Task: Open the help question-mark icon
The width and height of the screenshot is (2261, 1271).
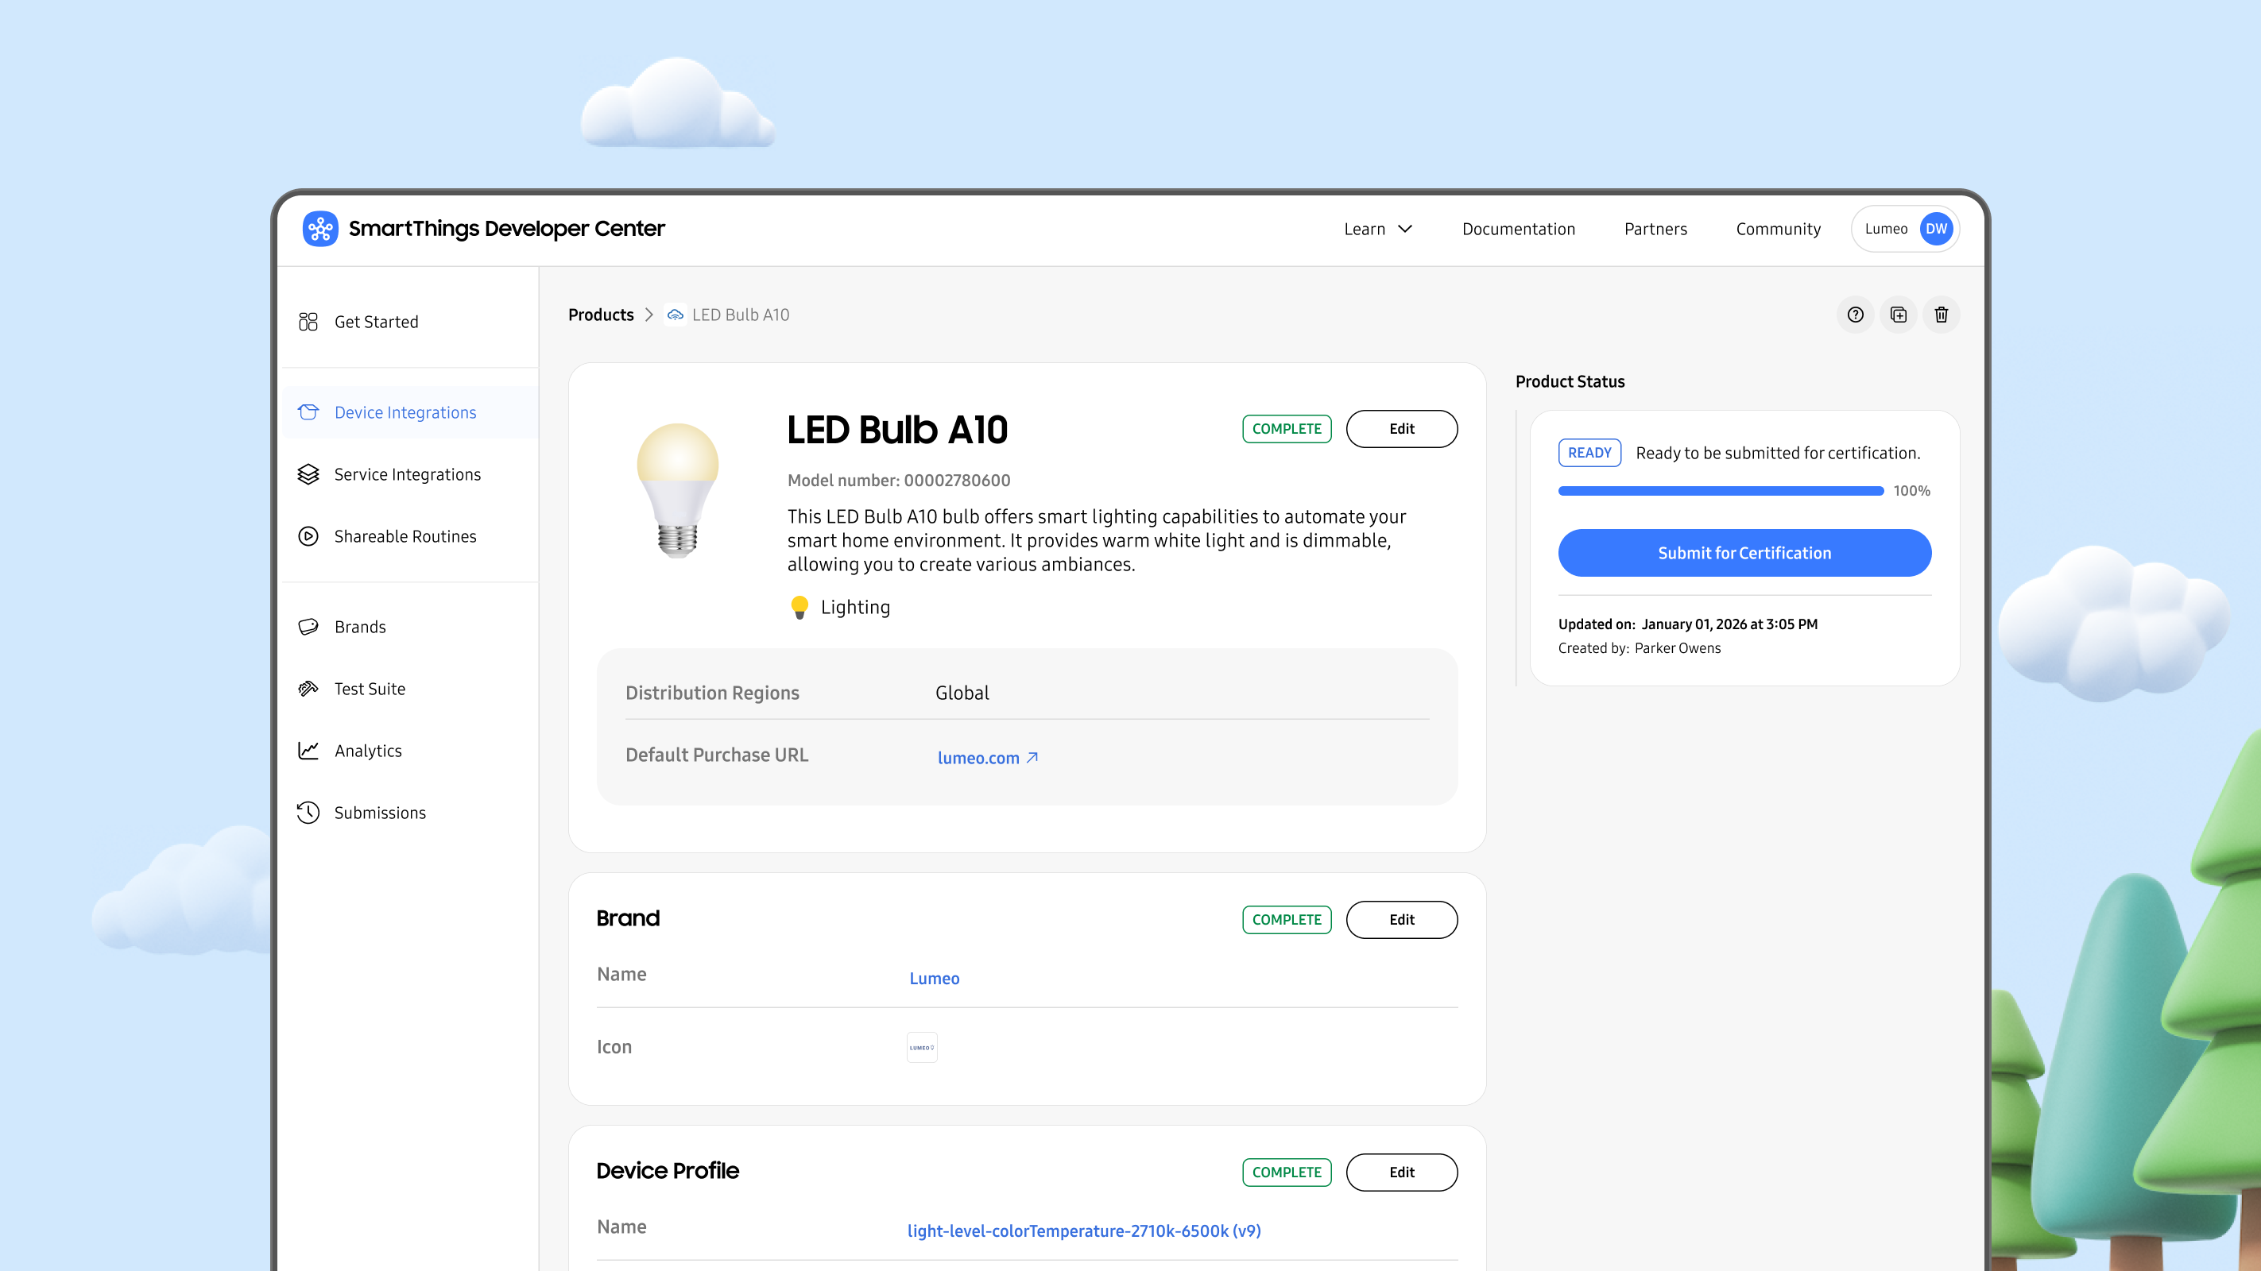Action: [x=1855, y=315]
